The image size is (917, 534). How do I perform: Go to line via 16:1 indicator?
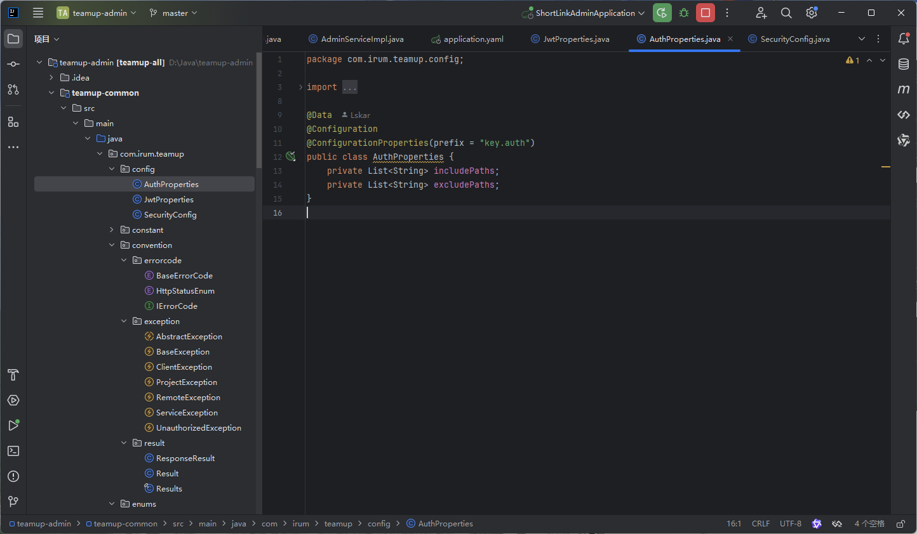(733, 524)
